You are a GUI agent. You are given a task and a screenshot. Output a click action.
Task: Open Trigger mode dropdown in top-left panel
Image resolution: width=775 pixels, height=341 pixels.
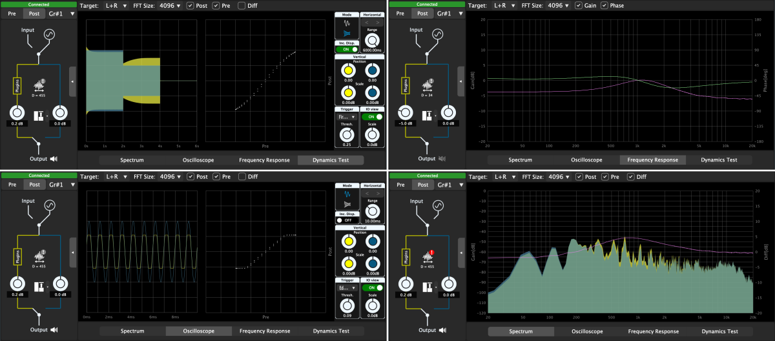point(347,117)
